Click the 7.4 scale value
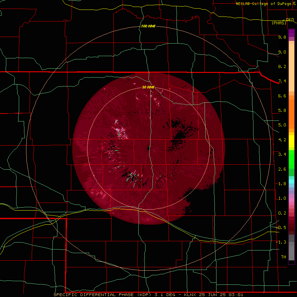The height and width of the screenshot is (297, 297). pos(282,81)
